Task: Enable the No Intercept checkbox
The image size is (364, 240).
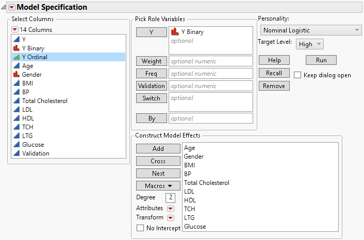Action: pyautogui.click(x=140, y=228)
